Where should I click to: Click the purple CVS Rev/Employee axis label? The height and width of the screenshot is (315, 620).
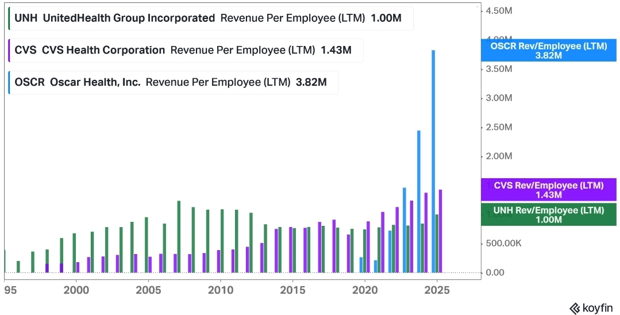pos(549,190)
